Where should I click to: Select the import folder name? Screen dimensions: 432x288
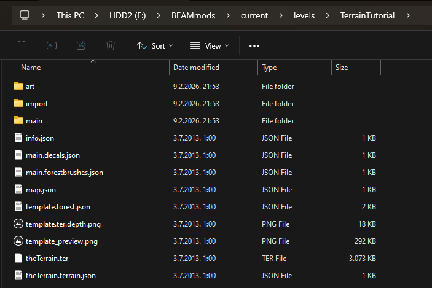37,104
